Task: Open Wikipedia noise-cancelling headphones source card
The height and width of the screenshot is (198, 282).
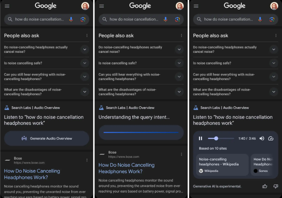Action: coord(222,165)
